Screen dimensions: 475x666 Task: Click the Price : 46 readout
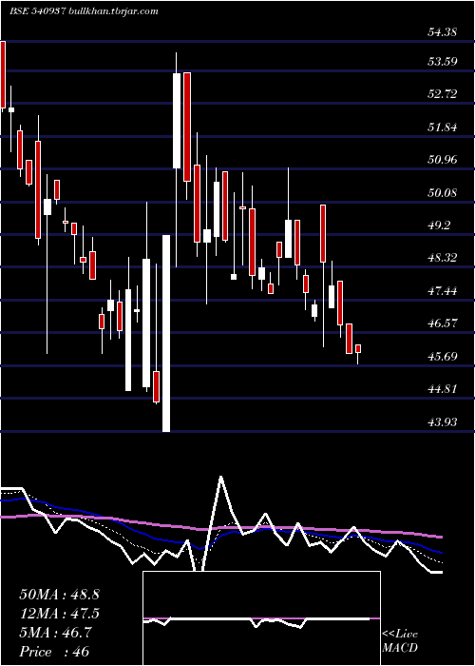point(54,652)
